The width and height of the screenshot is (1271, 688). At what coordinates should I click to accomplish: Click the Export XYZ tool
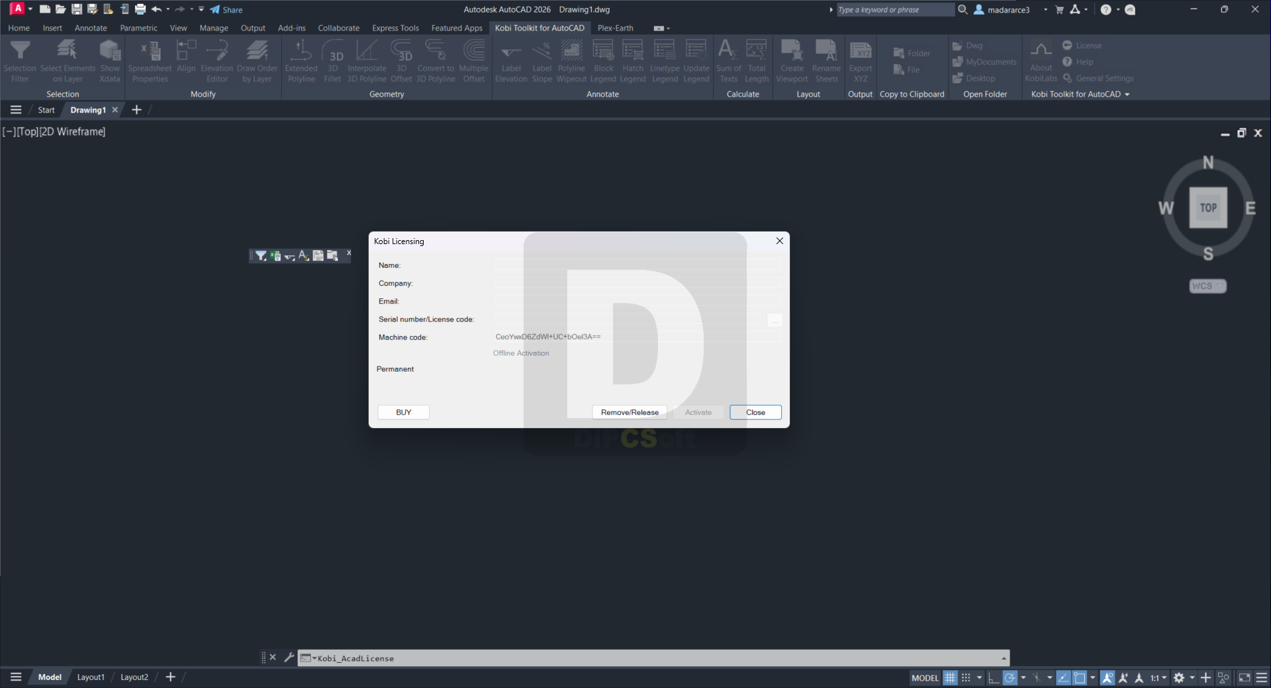coord(861,61)
